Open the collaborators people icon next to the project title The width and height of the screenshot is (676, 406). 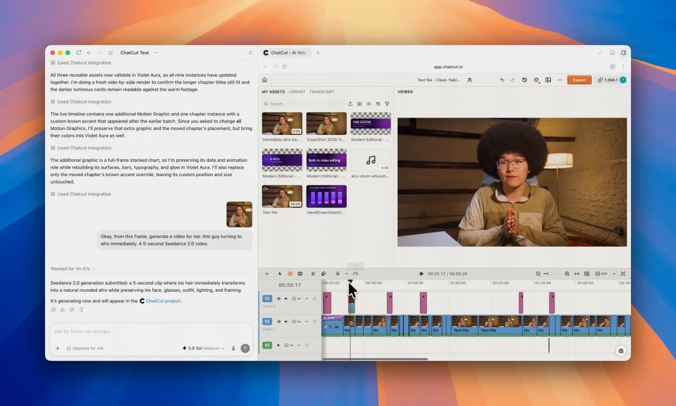tap(469, 80)
